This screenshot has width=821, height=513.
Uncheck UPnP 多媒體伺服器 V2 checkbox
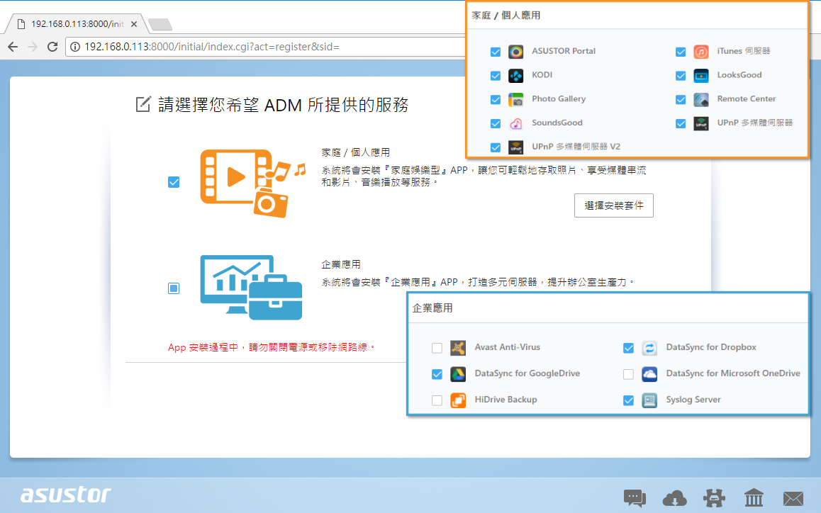tap(496, 147)
